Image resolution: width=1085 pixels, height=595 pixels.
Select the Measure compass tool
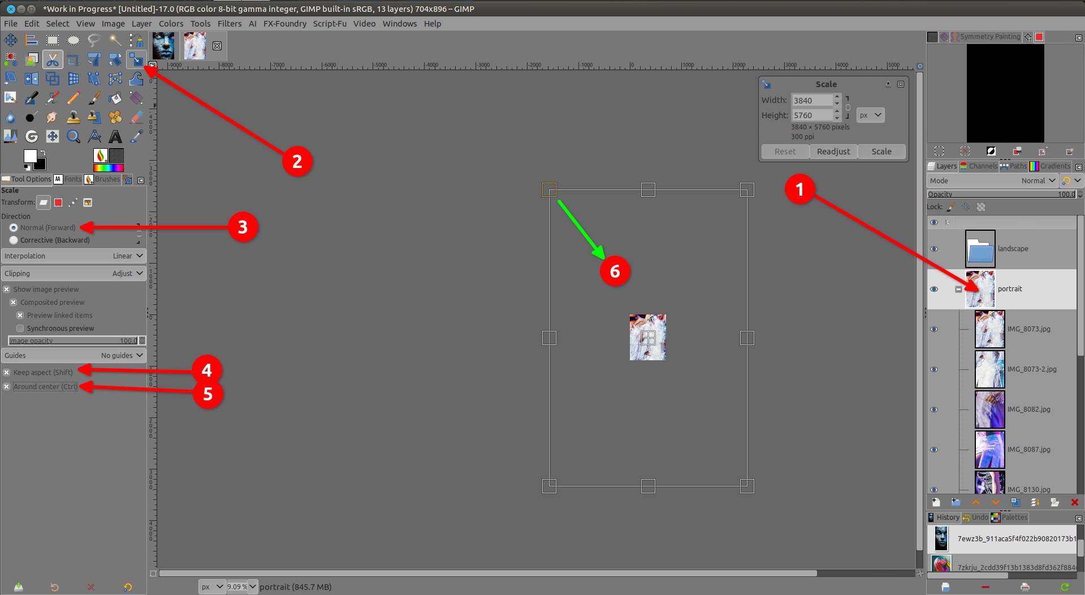click(94, 136)
